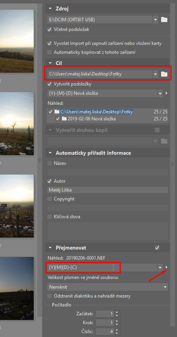Collapse the Přejmenovat section header
The image size is (177, 337).
(50, 248)
